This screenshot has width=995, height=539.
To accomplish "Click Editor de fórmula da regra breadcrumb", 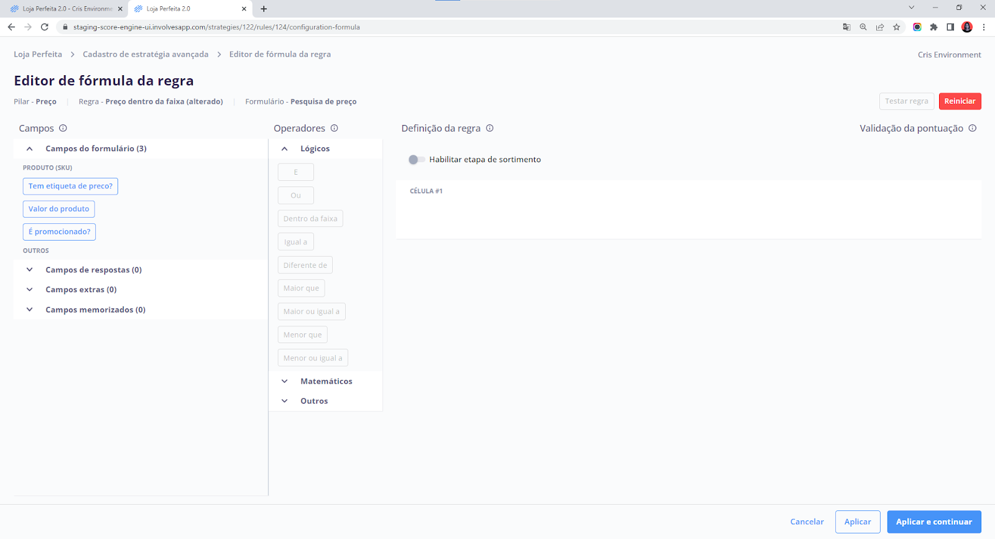I will tap(280, 54).
